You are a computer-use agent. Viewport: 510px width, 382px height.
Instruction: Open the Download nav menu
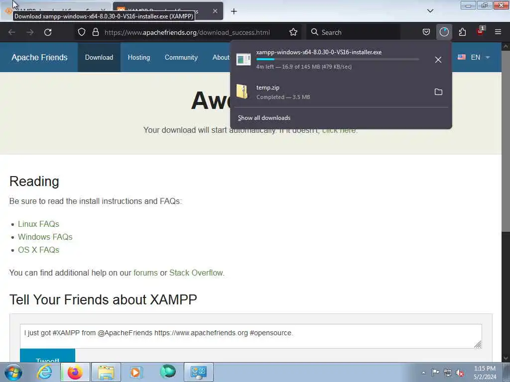click(99, 57)
